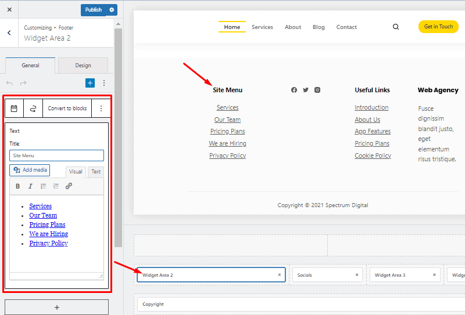This screenshot has width=465, height=315.
Task: Toggle bold formatting in text editor
Action: click(17, 186)
